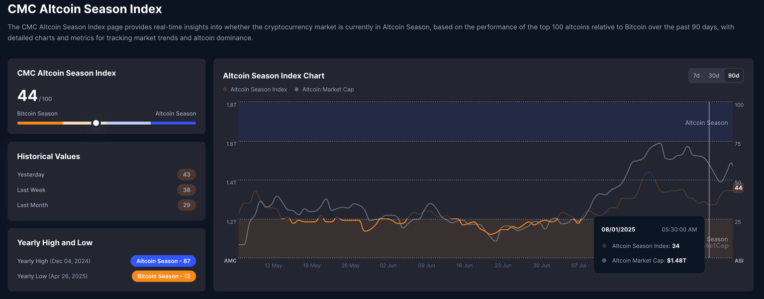Click the white knob on the season slider

pos(96,123)
